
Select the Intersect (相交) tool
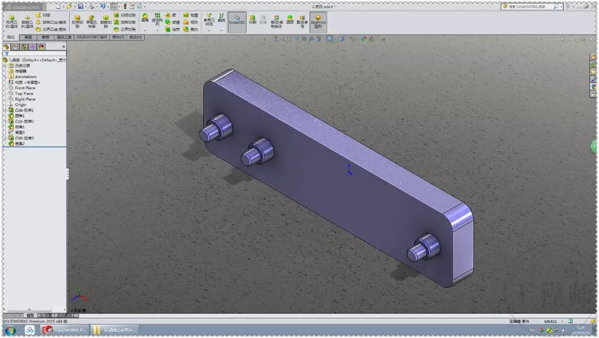click(x=191, y=22)
